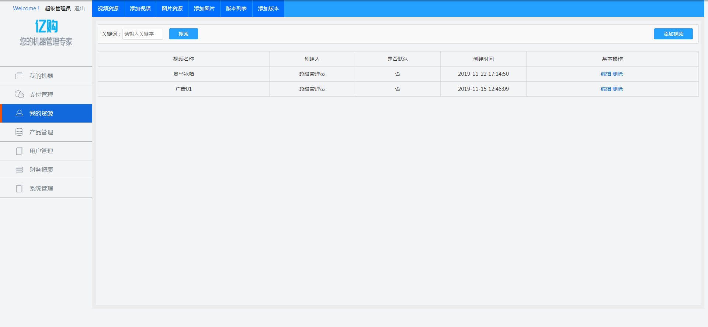The height and width of the screenshot is (327, 708).
Task: Go to the 添加图片 tab
Action: [x=204, y=8]
